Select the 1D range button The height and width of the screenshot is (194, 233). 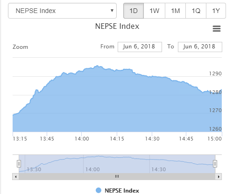(x=134, y=11)
